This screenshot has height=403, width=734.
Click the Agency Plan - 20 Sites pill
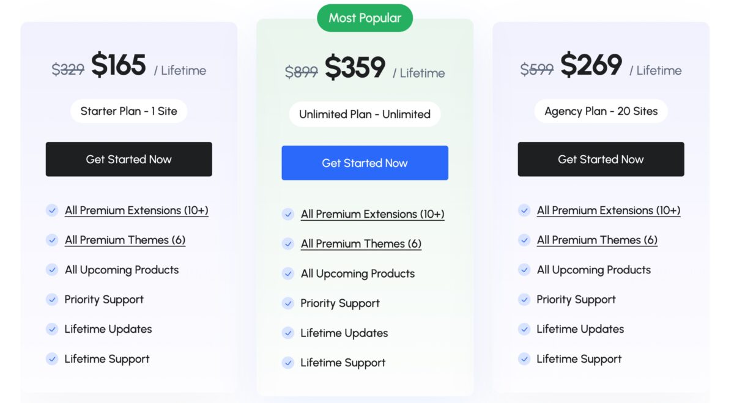[x=601, y=111]
